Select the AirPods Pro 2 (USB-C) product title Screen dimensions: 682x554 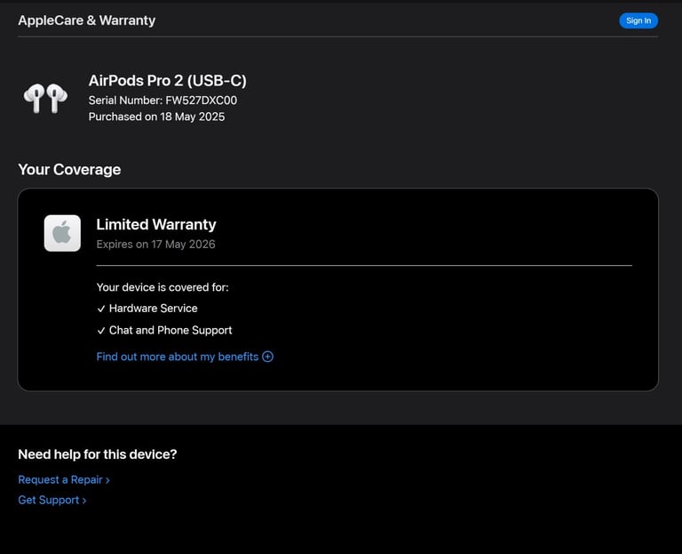pos(168,81)
